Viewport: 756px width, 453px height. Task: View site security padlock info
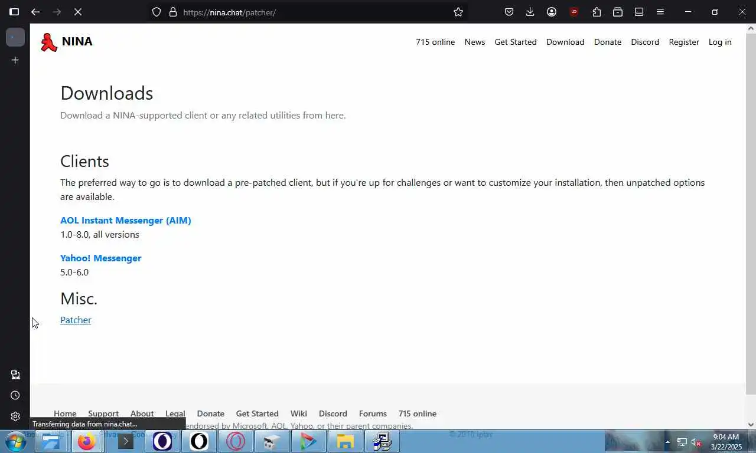(173, 12)
